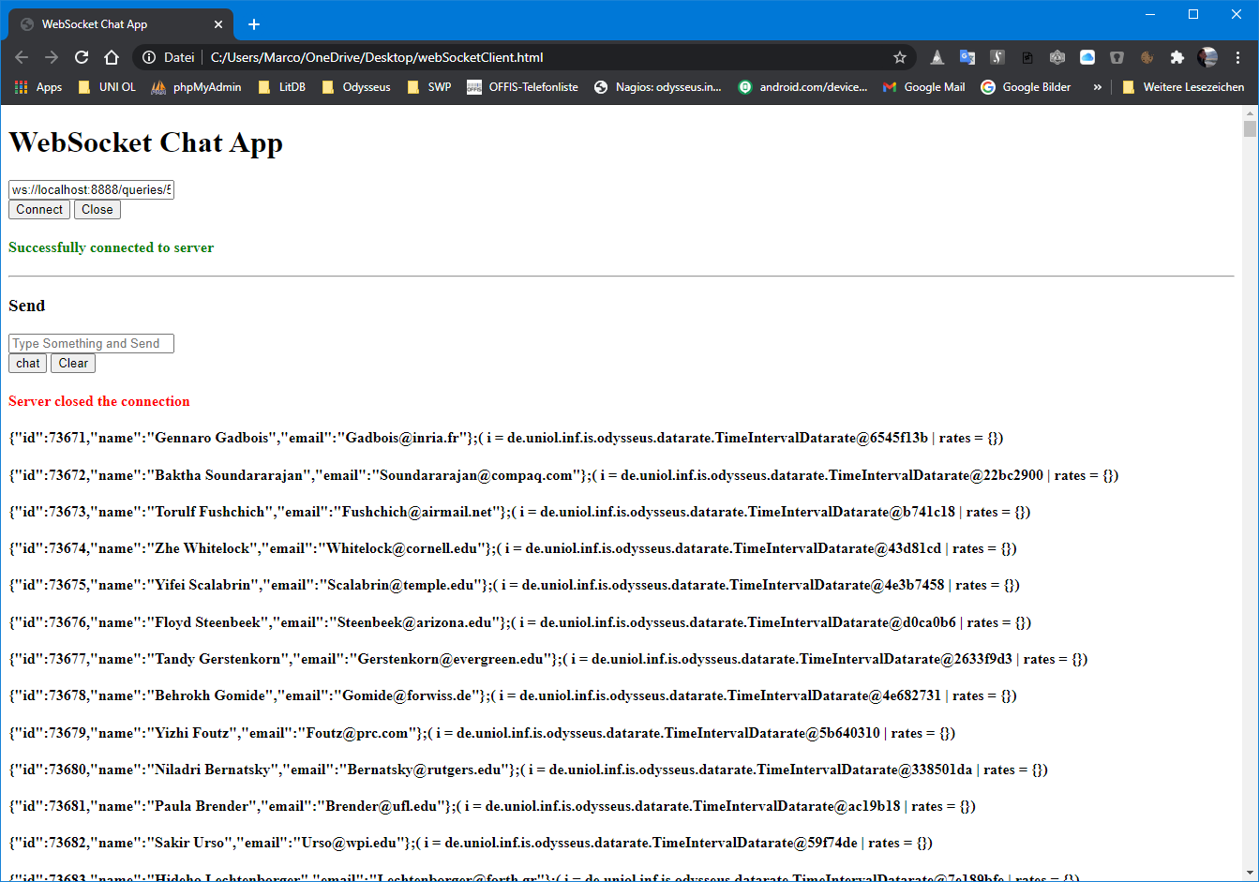
Task: Open the UNI OL bookmark folder
Action: 107,87
